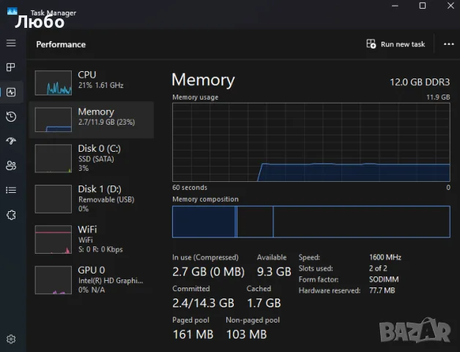
Task: Open the three-dot more options menu
Action: [x=448, y=44]
